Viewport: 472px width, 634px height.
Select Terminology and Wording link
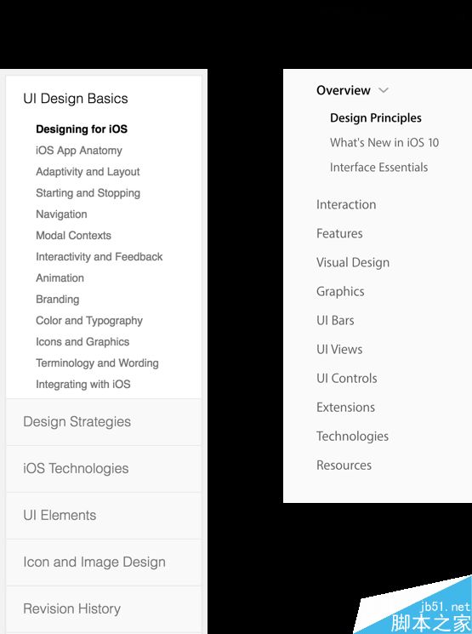pyautogui.click(x=97, y=363)
